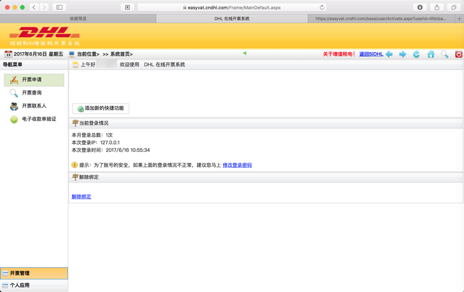The width and height of the screenshot is (464, 292).
Task: Click blue left arrow back icon in DHL toolbar
Action: click(389, 54)
